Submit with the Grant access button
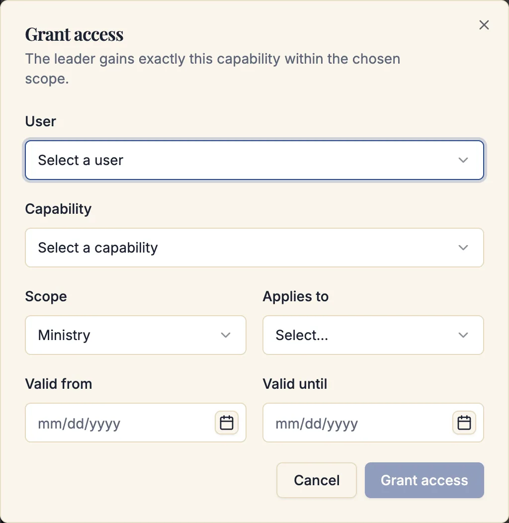The image size is (509, 523). [424, 480]
